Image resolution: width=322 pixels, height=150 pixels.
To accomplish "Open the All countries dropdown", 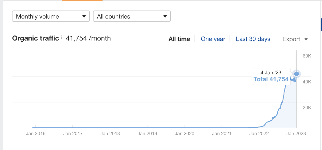I will click(132, 16).
